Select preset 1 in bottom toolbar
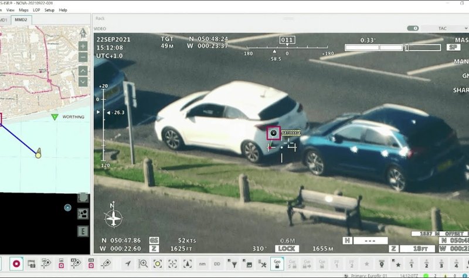Screen dimensions: 469x278 click(x=412, y=264)
